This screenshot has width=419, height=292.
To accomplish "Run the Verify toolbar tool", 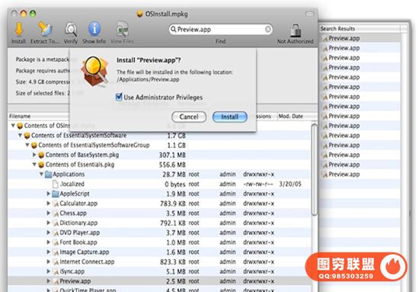I will (x=71, y=30).
